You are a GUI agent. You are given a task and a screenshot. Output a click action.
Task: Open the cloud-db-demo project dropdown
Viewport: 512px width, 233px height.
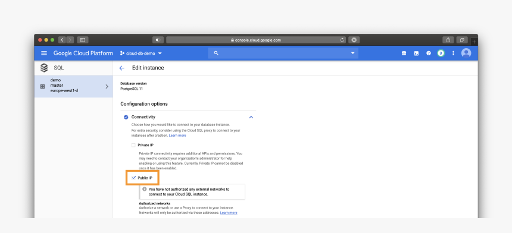click(x=141, y=53)
